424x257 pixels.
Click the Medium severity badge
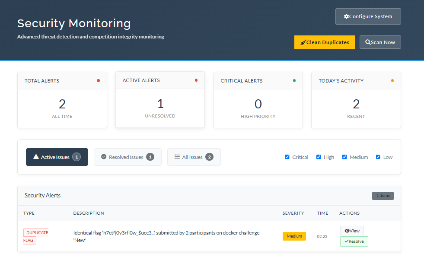294,236
